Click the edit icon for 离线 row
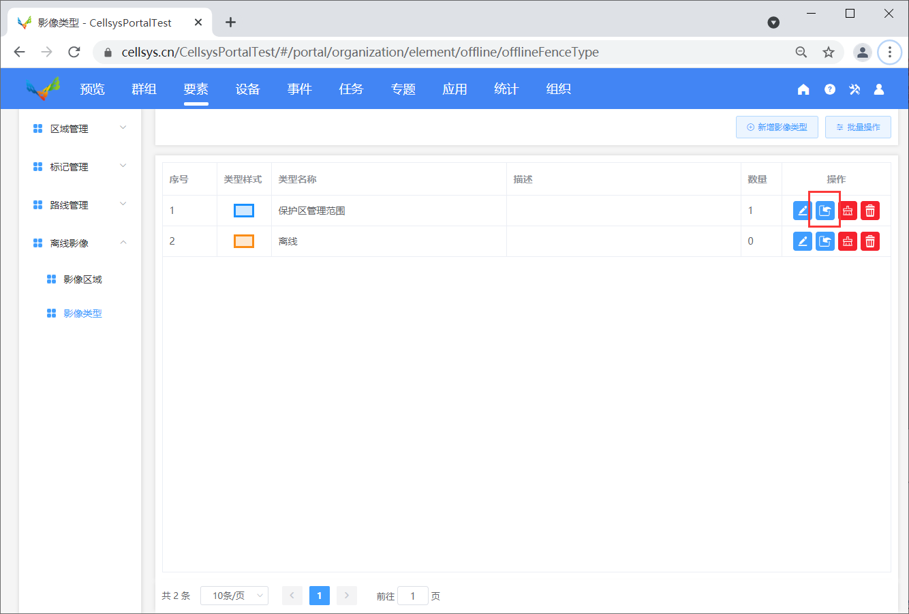909x614 pixels. click(803, 241)
